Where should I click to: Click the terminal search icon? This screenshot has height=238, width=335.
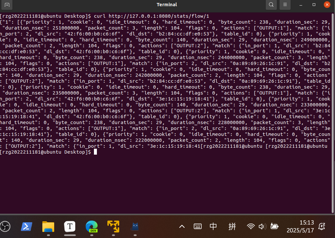click(271, 5)
